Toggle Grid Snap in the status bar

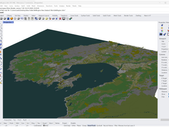click(x=67, y=126)
